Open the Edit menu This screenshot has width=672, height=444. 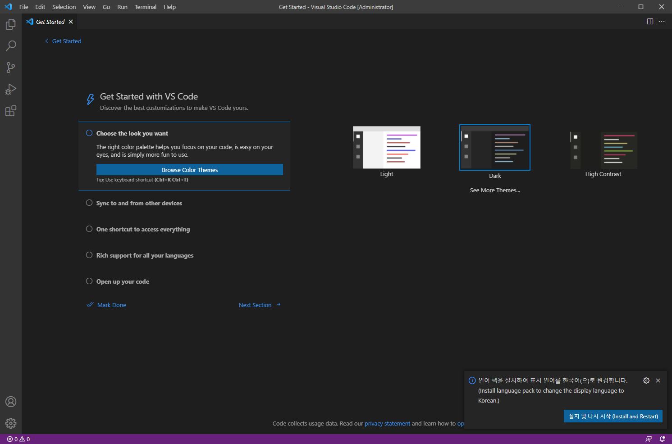40,7
